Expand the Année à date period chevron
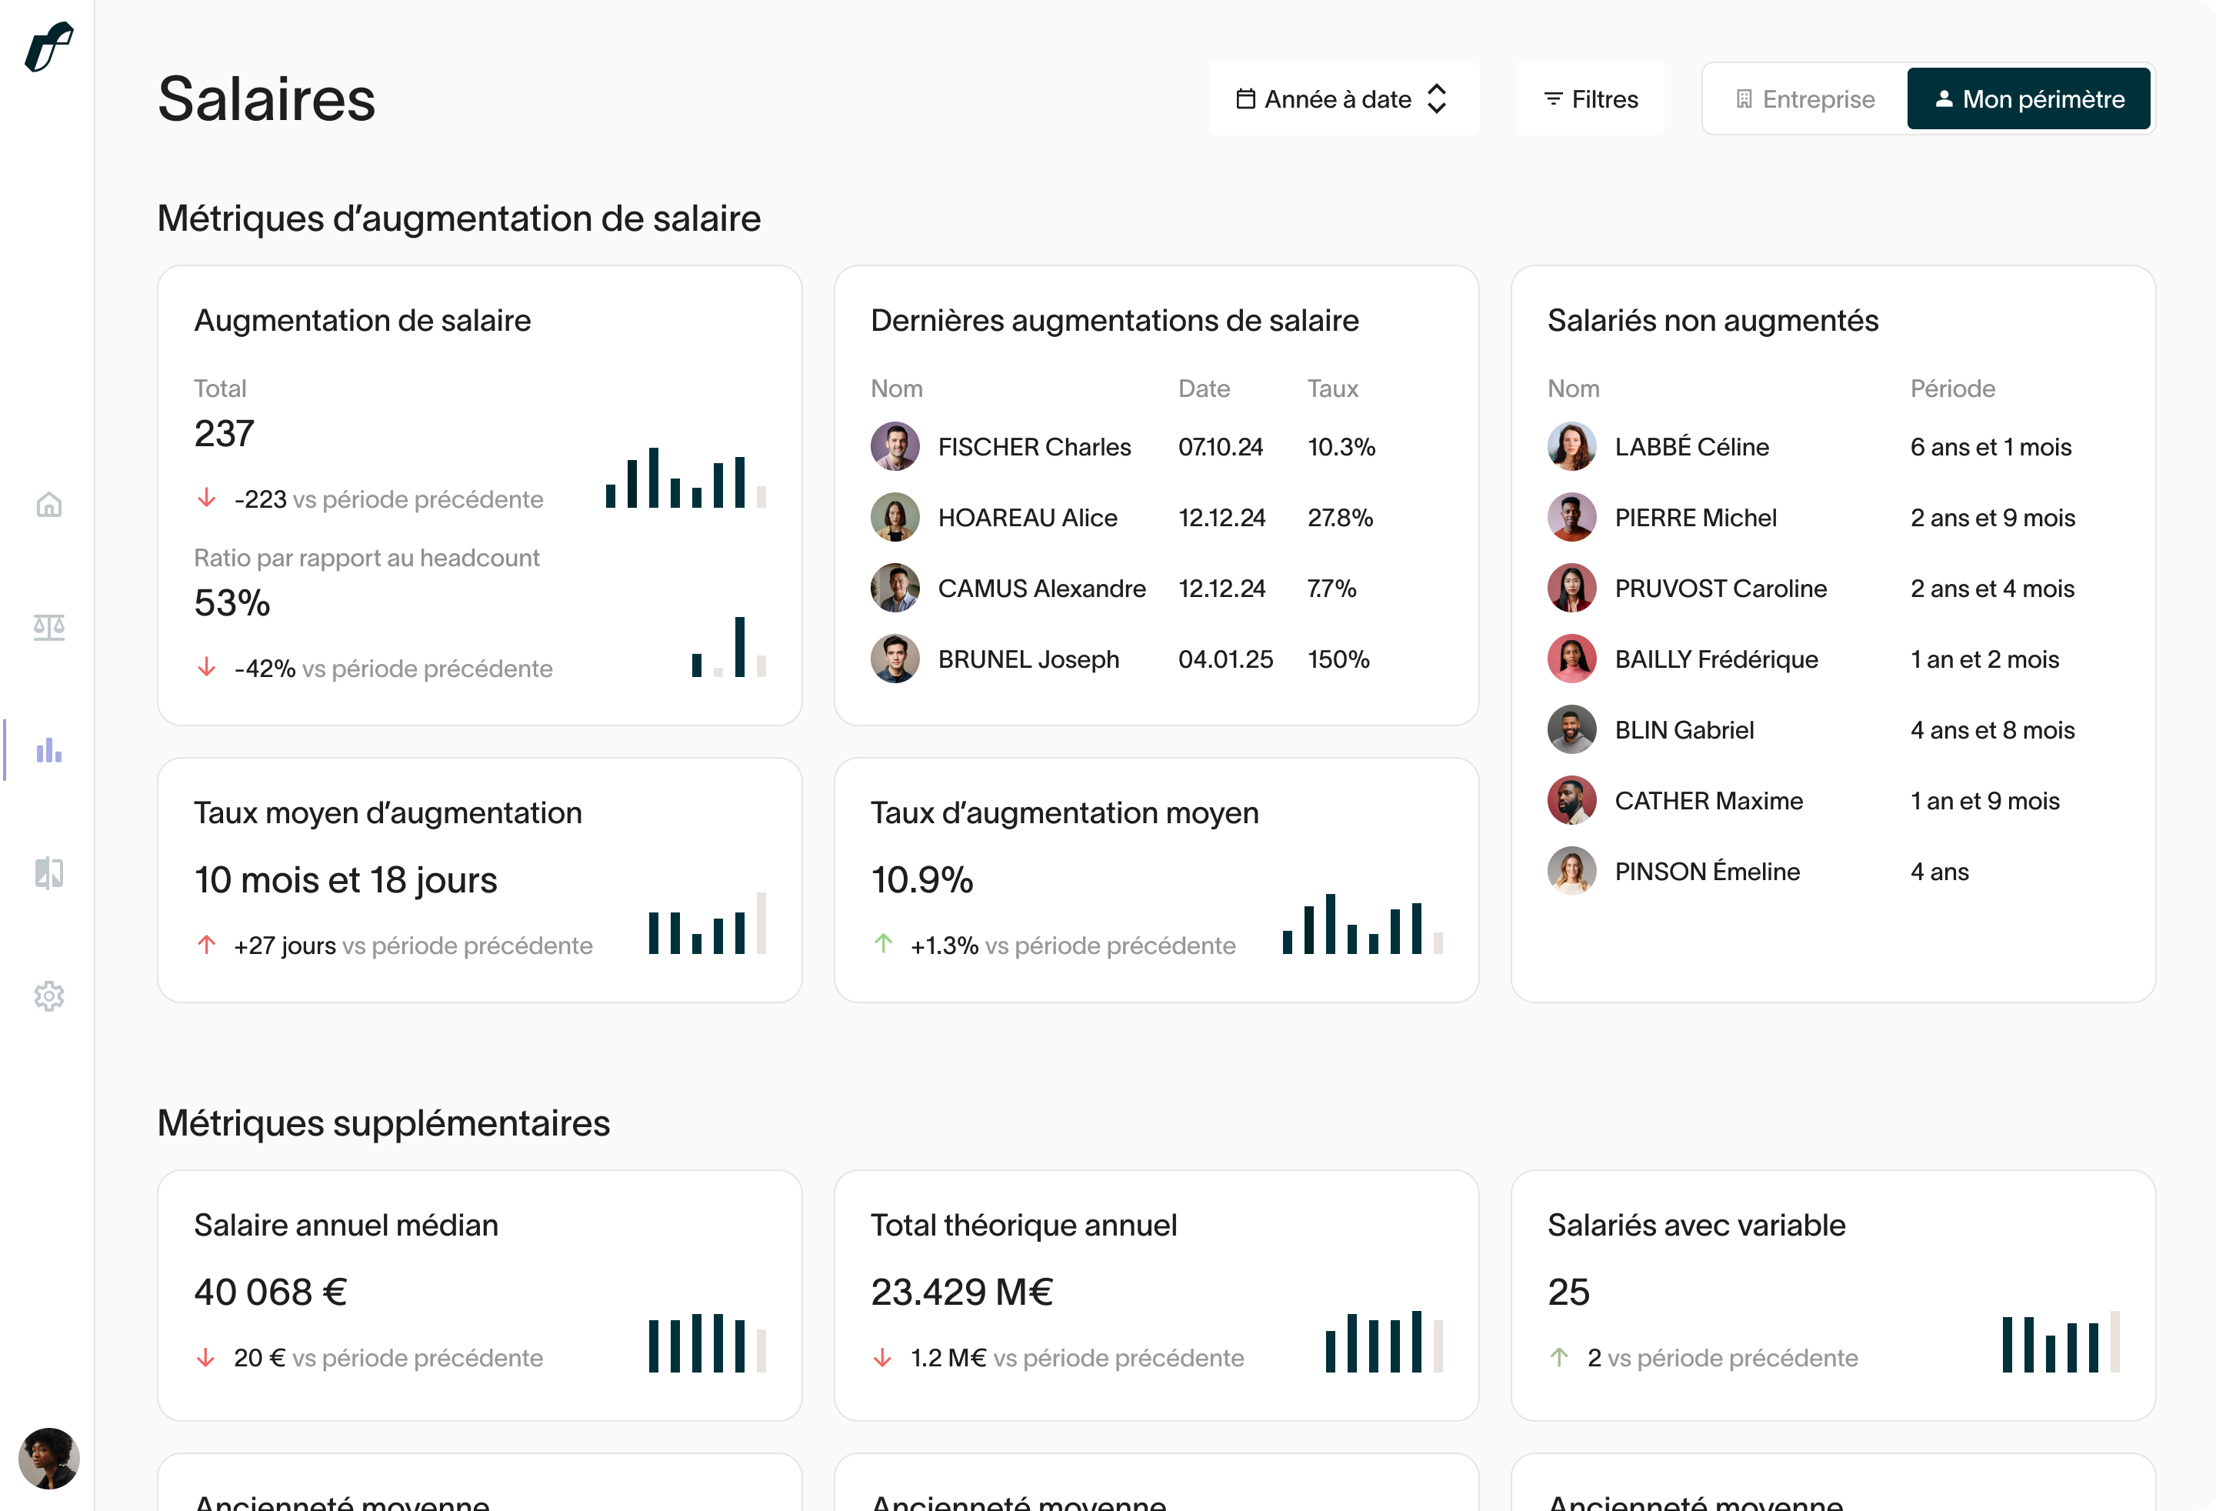The height and width of the screenshot is (1511, 2216). 1436,99
